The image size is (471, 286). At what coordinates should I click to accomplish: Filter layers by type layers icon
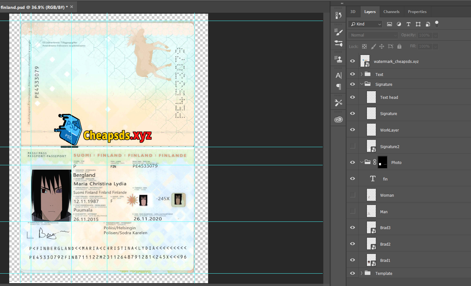coord(409,24)
